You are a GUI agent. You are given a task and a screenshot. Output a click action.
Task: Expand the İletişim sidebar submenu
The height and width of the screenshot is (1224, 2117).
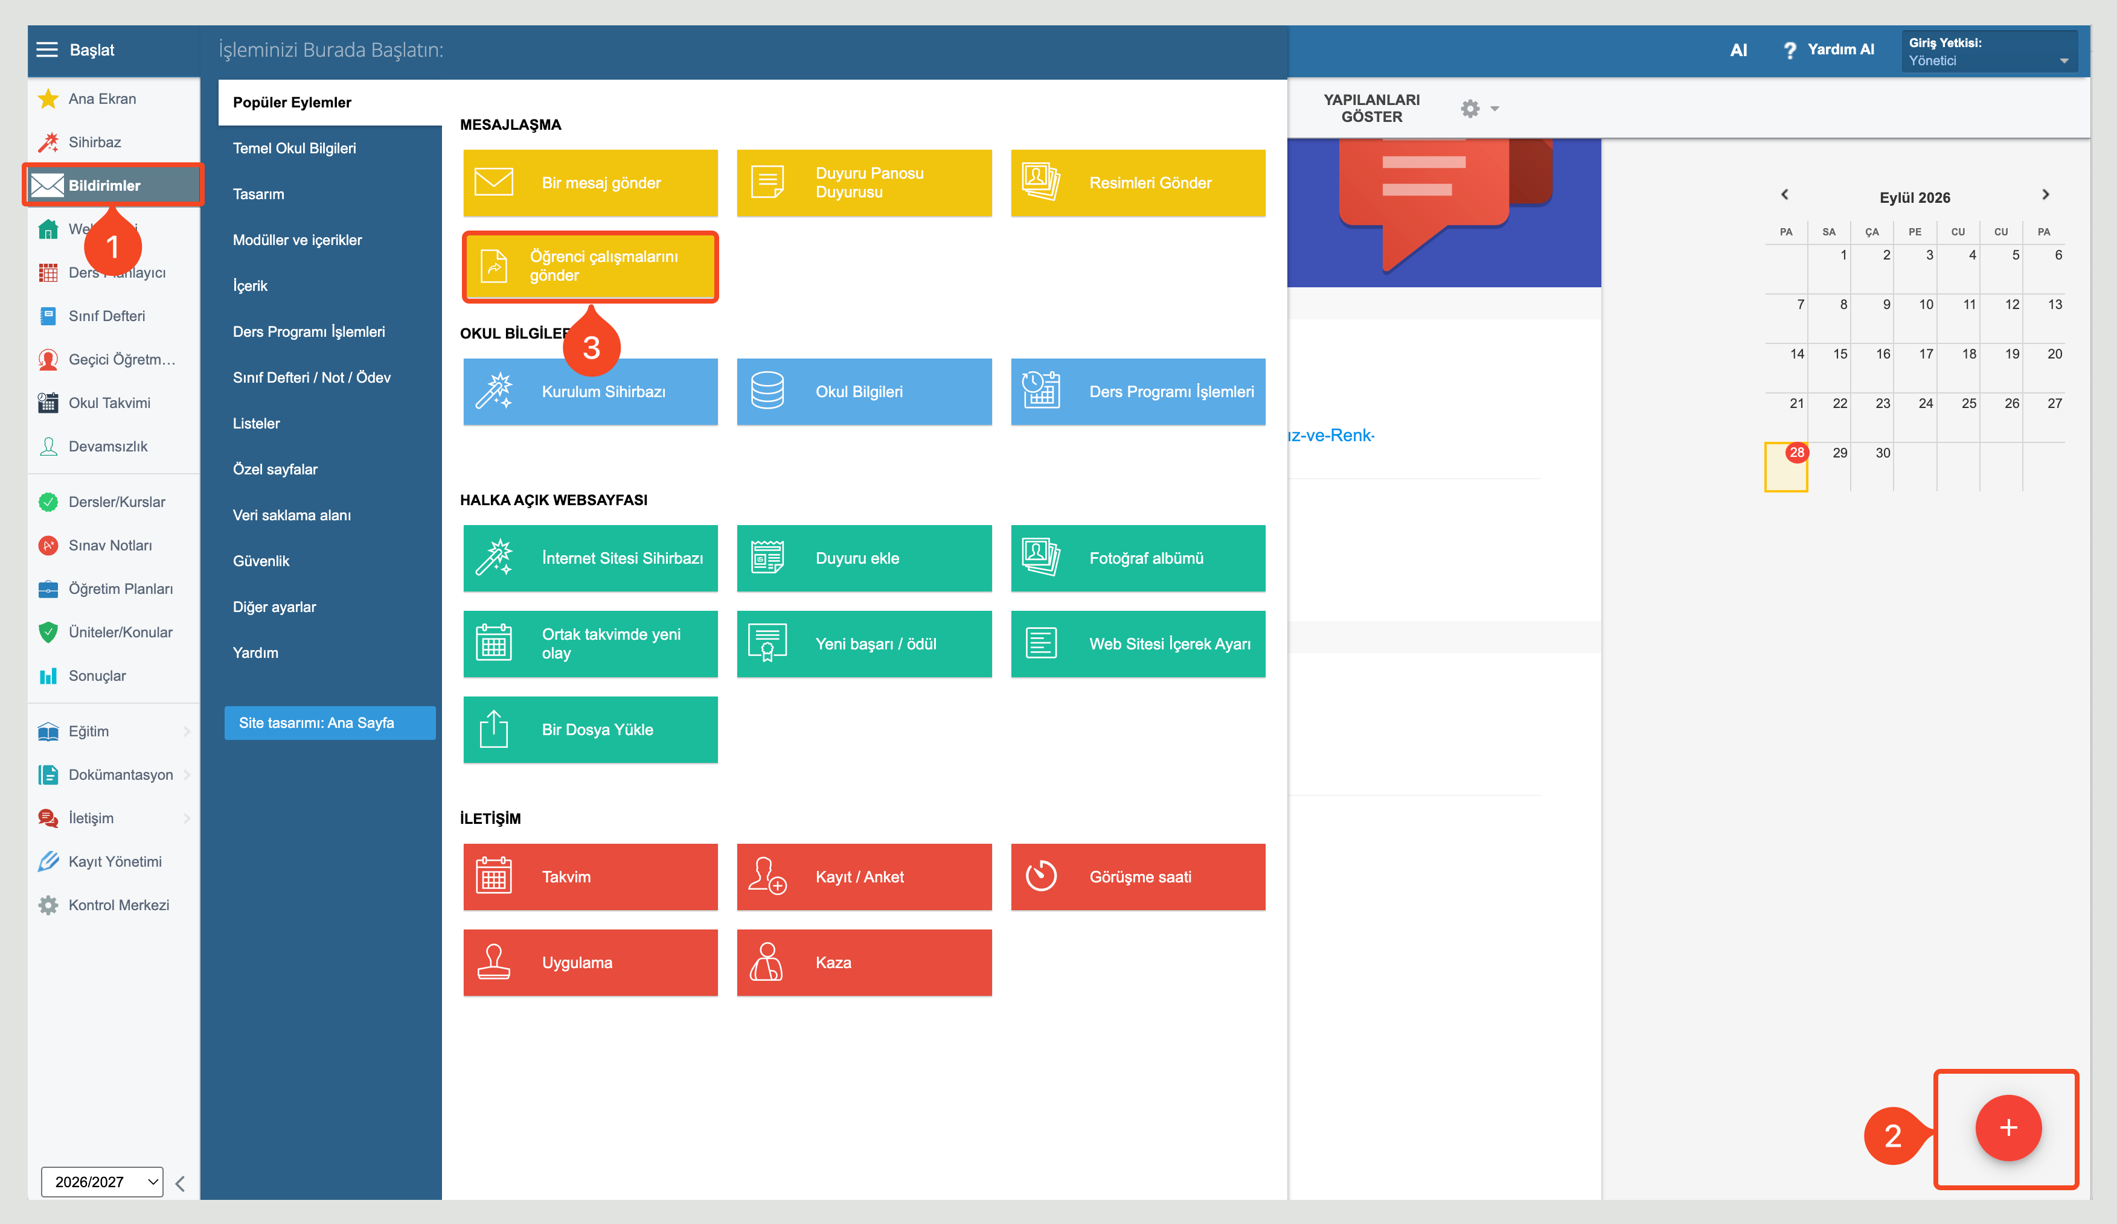pos(187,818)
